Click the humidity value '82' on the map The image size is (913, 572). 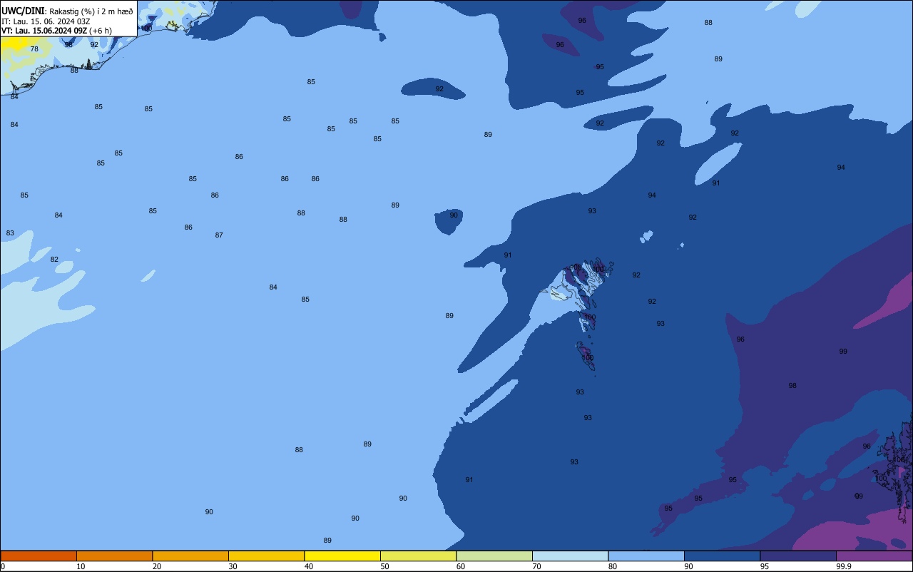pos(54,260)
